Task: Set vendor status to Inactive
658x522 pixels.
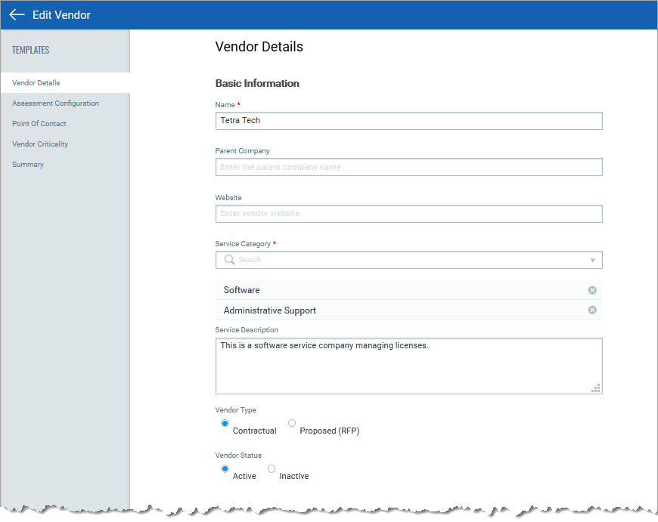Action: point(272,469)
